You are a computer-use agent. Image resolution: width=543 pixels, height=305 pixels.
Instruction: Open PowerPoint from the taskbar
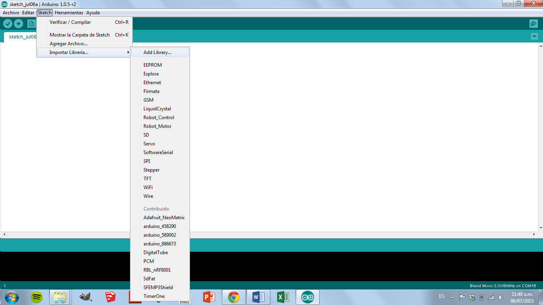[x=209, y=297]
